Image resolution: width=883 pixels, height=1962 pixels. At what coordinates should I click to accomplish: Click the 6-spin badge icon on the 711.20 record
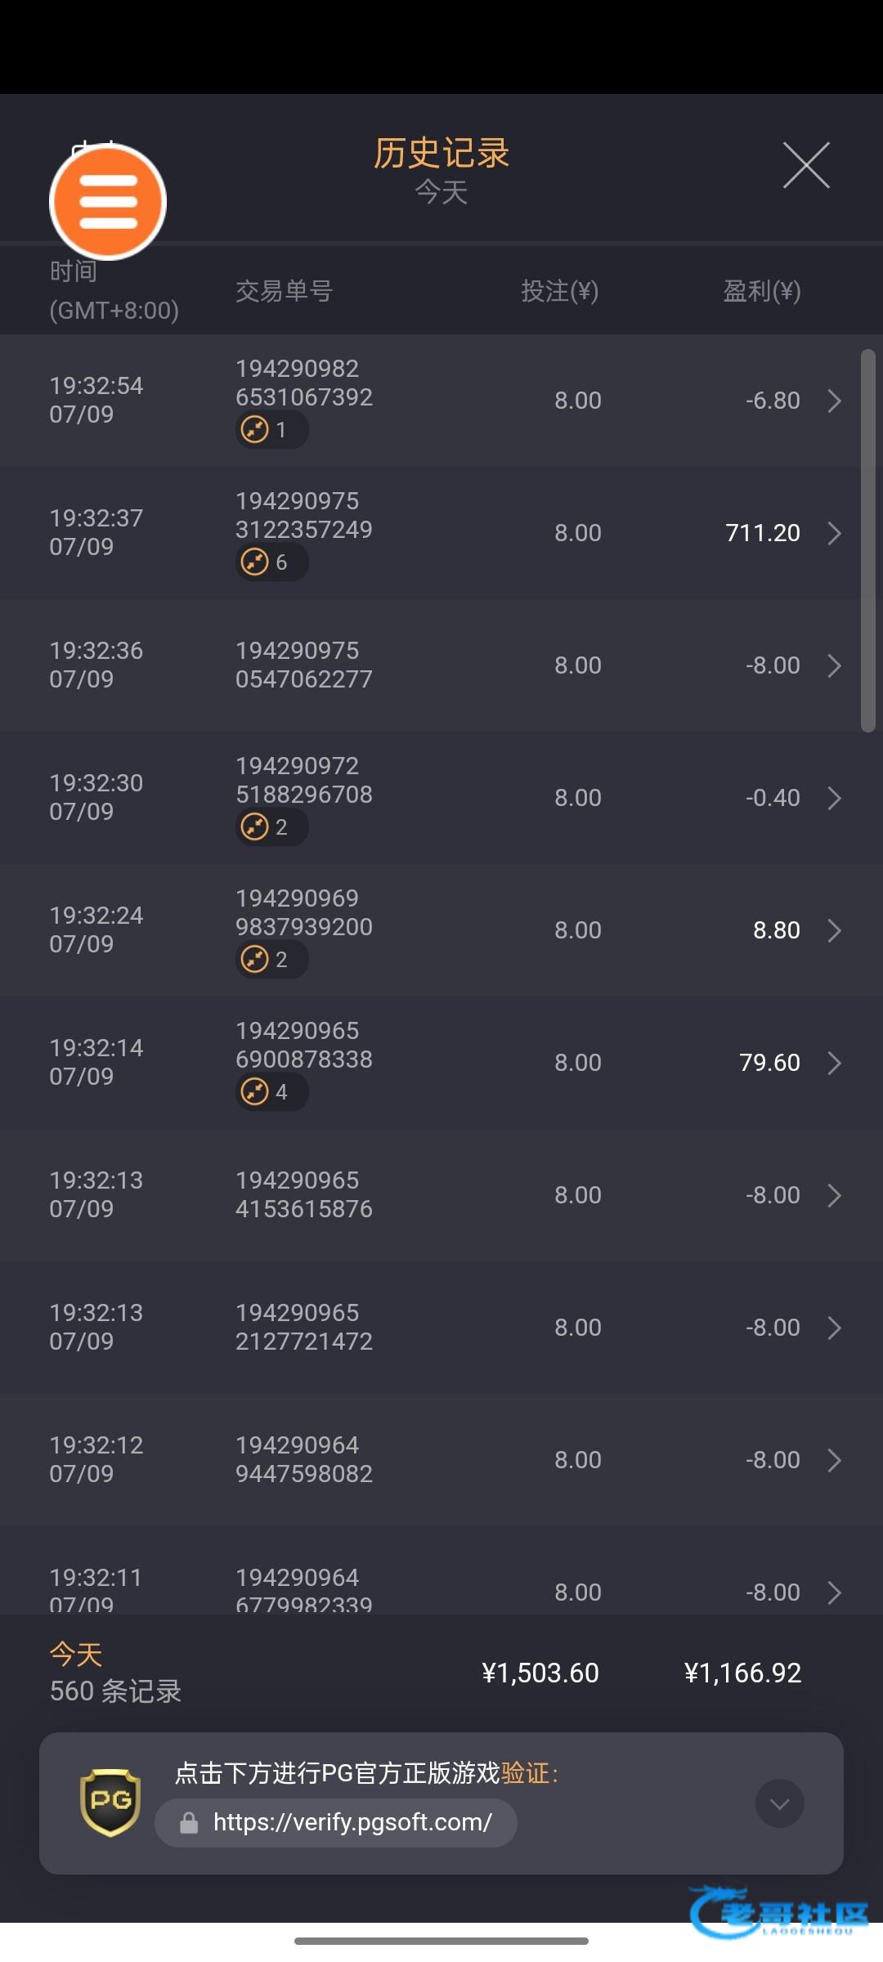pyautogui.click(x=255, y=562)
